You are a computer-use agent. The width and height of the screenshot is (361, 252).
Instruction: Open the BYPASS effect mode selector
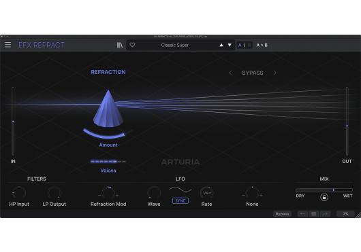pyautogui.click(x=253, y=73)
